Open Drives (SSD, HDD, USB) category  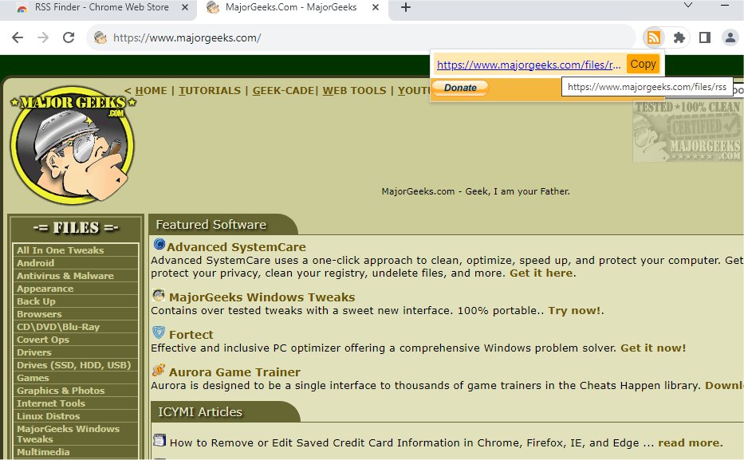pos(76,365)
